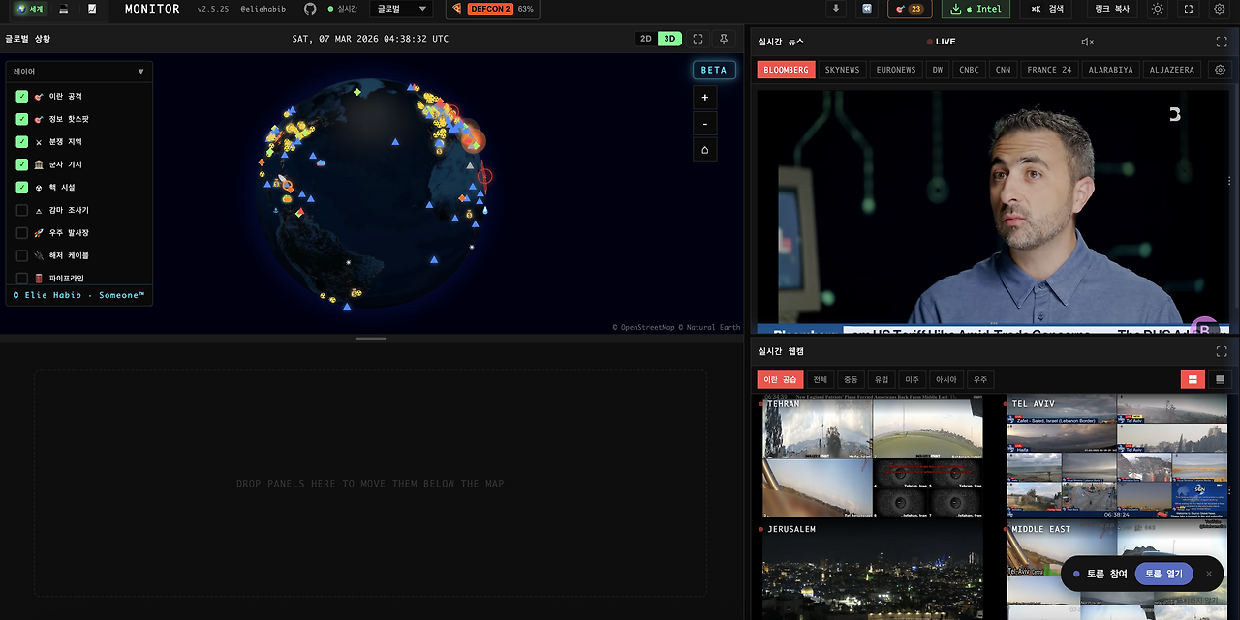Switch to the DW channel
Image resolution: width=1240 pixels, height=620 pixels.
point(938,70)
